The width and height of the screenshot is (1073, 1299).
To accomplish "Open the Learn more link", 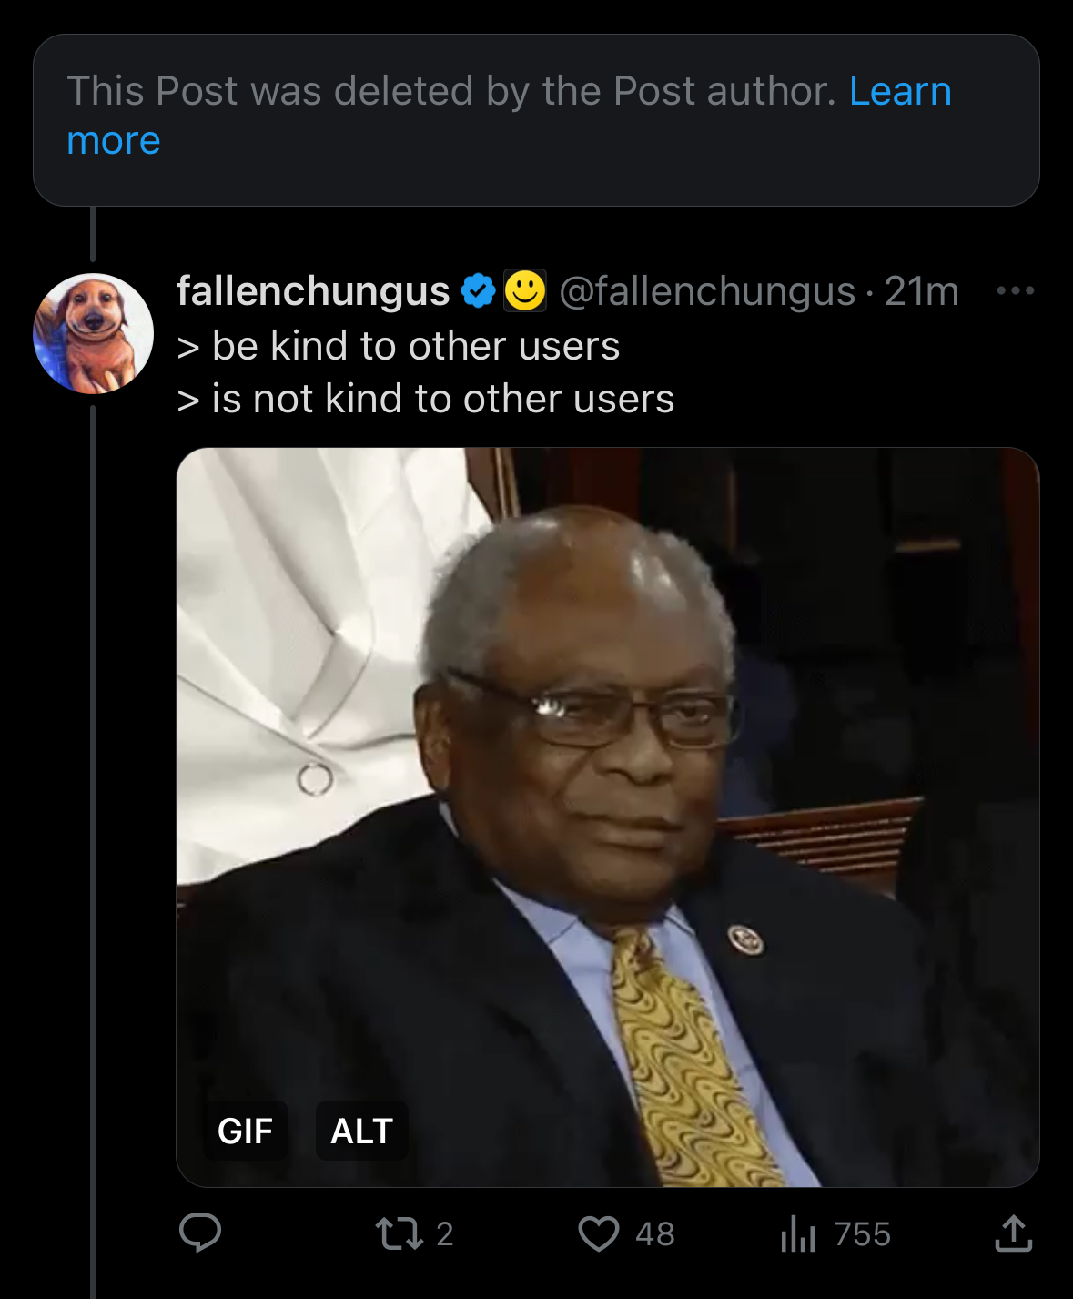I will pos(899,92).
